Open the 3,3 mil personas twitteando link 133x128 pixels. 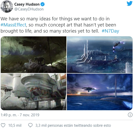73,125
